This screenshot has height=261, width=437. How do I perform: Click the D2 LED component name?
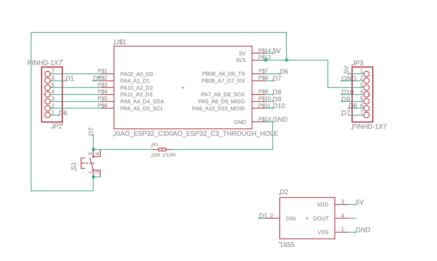coord(284,192)
